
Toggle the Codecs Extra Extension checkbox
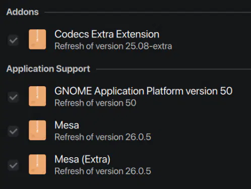(13, 40)
